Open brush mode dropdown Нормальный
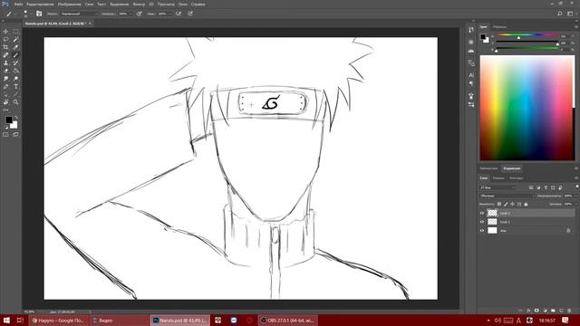580x326 pixels. click(x=79, y=14)
